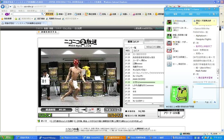
Task: Open a new blank browser tab
Action: click(x=49, y=23)
